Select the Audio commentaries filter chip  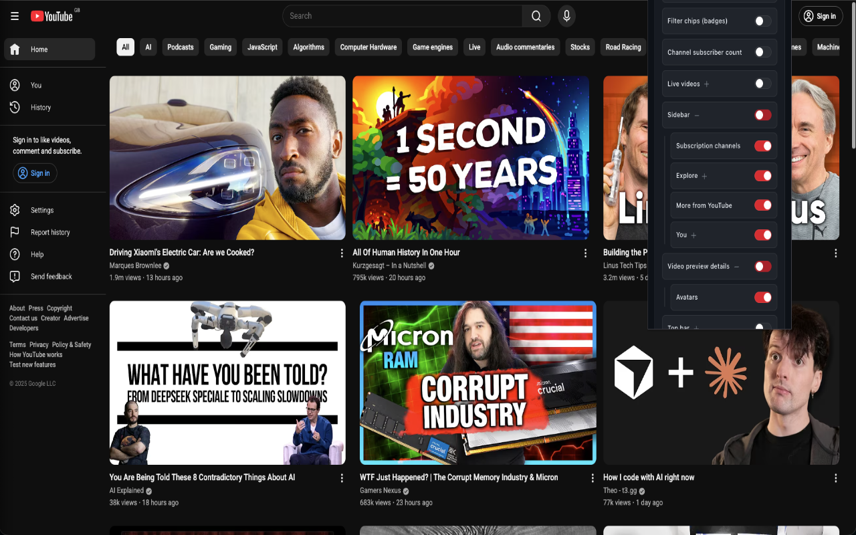[526, 47]
